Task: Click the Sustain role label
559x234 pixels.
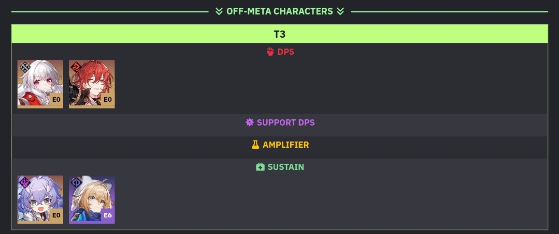Action: 285,167
